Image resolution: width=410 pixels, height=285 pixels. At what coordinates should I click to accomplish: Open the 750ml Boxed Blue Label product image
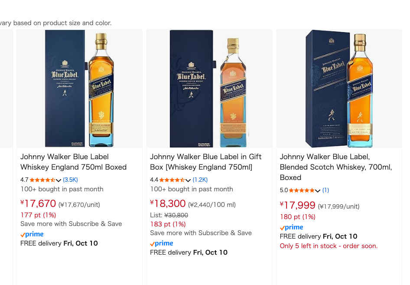[x=79, y=88]
